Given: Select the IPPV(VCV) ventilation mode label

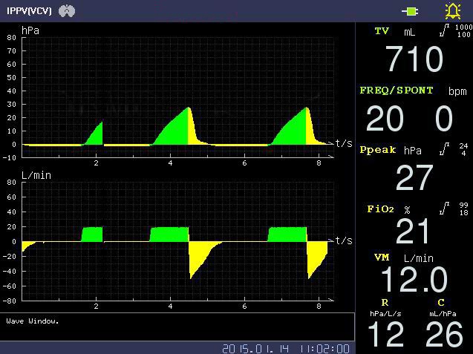Looking at the screenshot, I should click(x=30, y=11).
